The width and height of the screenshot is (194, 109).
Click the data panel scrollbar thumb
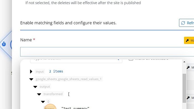pos(184,88)
